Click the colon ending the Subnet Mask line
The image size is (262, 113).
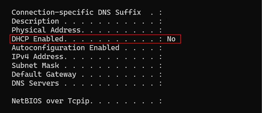coord(161,66)
